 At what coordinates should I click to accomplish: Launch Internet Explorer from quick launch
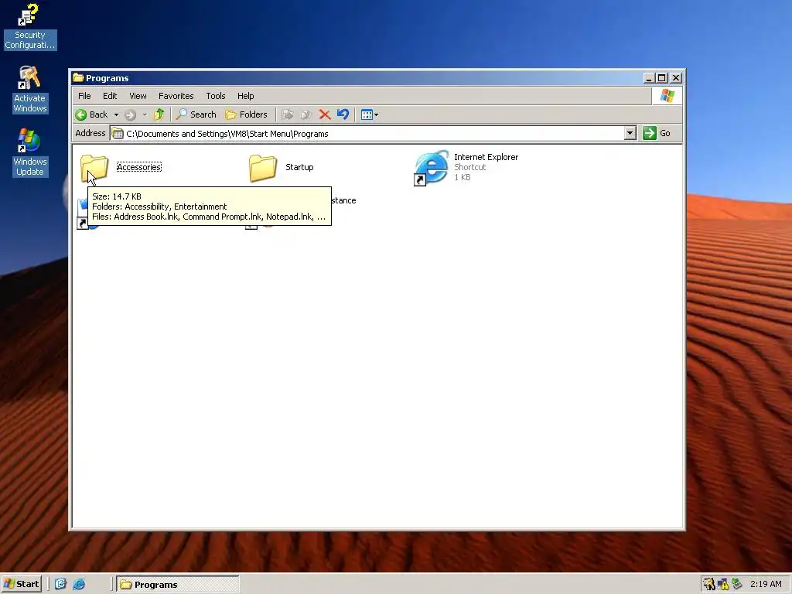tap(80, 584)
